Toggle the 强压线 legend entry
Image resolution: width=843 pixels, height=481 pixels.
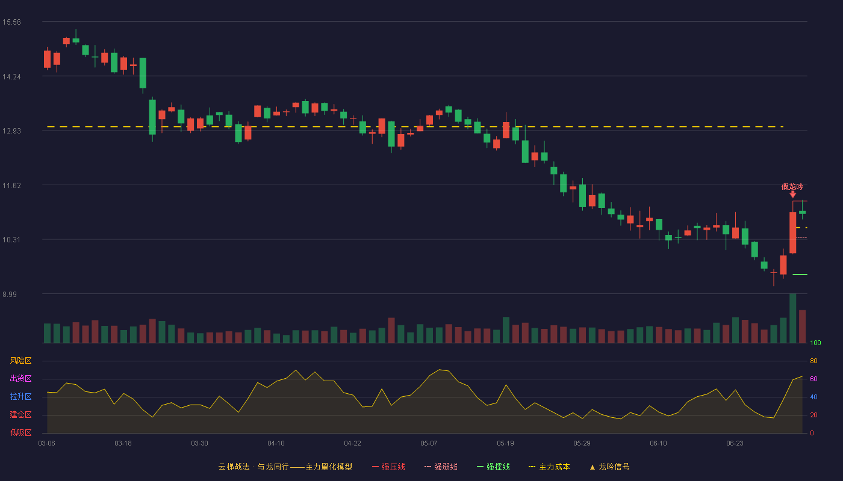tap(388, 467)
